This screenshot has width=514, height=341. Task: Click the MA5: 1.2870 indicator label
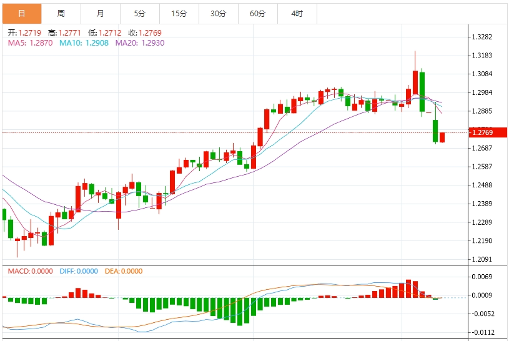pos(30,43)
